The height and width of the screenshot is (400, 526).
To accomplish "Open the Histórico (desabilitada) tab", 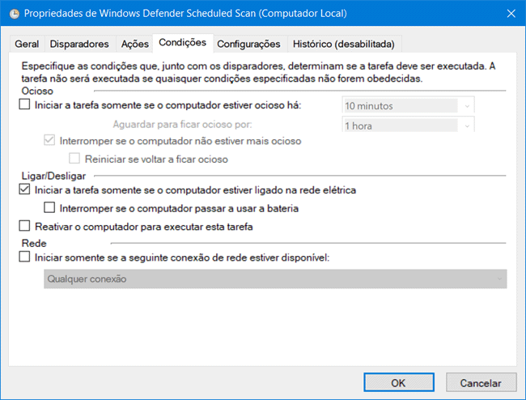I will pyautogui.click(x=344, y=44).
